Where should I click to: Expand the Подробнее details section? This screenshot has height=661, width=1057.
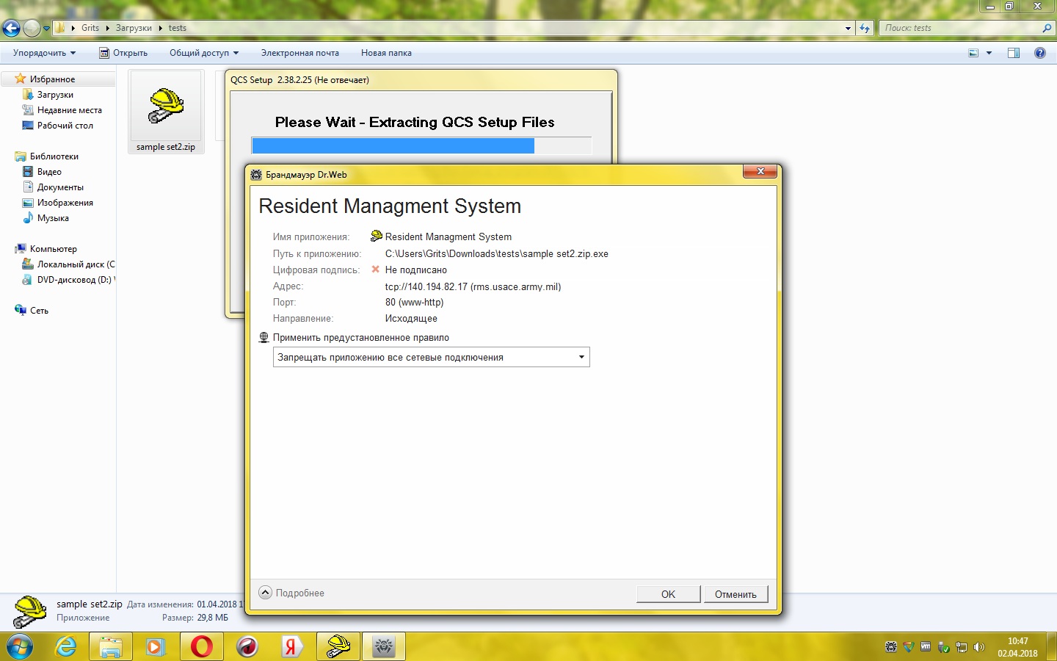coord(292,593)
